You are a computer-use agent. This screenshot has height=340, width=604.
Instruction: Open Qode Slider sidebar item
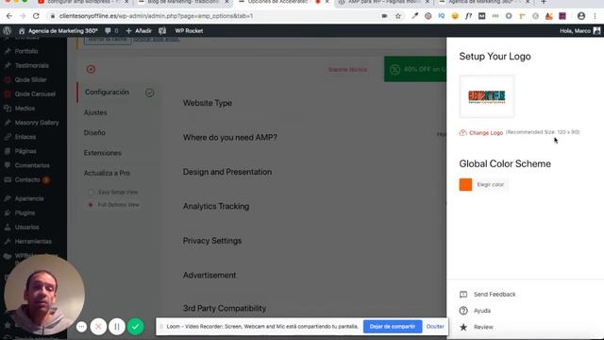pyautogui.click(x=30, y=79)
